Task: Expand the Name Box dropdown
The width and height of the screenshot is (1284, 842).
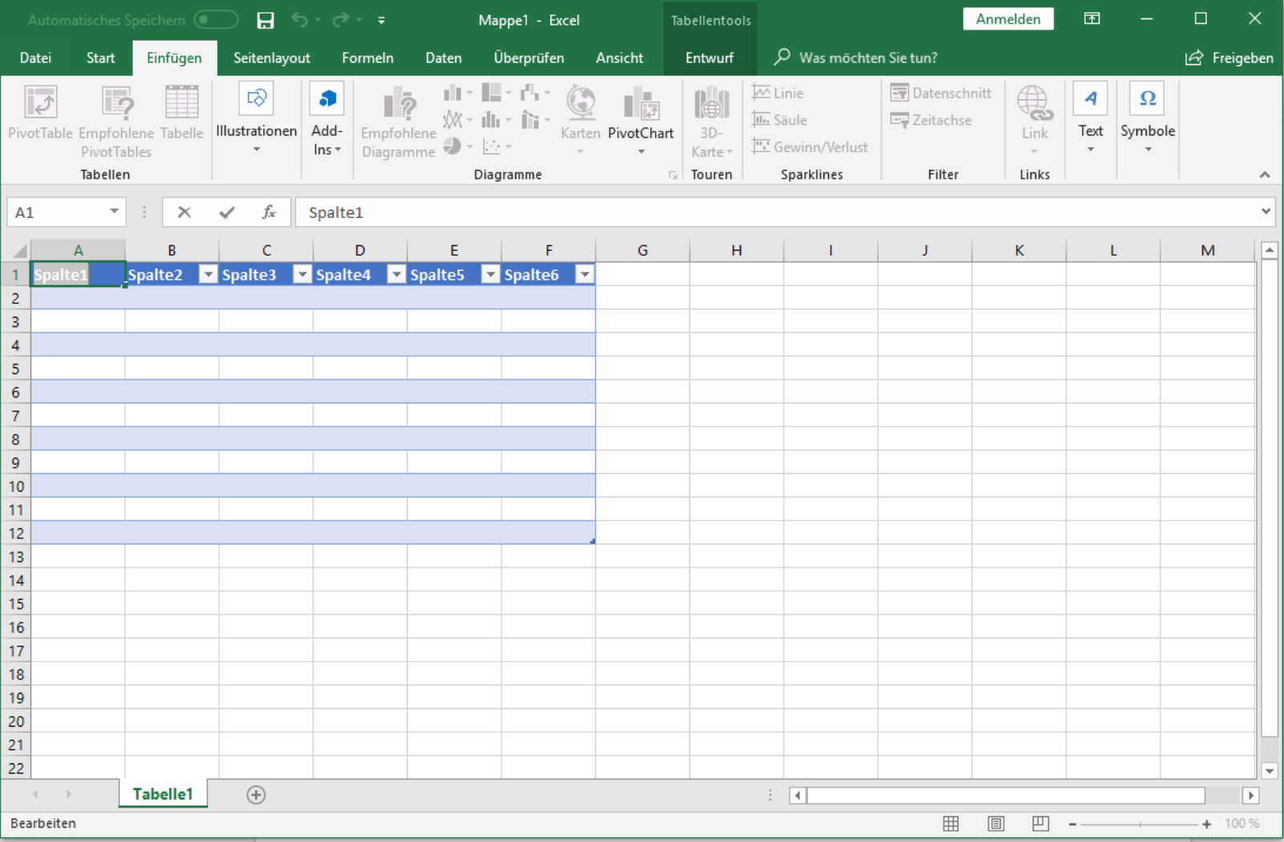Action: click(x=112, y=212)
